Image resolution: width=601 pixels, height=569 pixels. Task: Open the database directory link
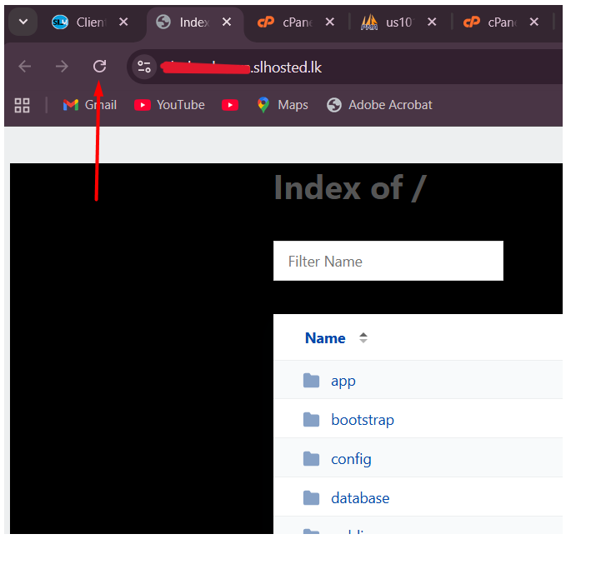tap(360, 498)
